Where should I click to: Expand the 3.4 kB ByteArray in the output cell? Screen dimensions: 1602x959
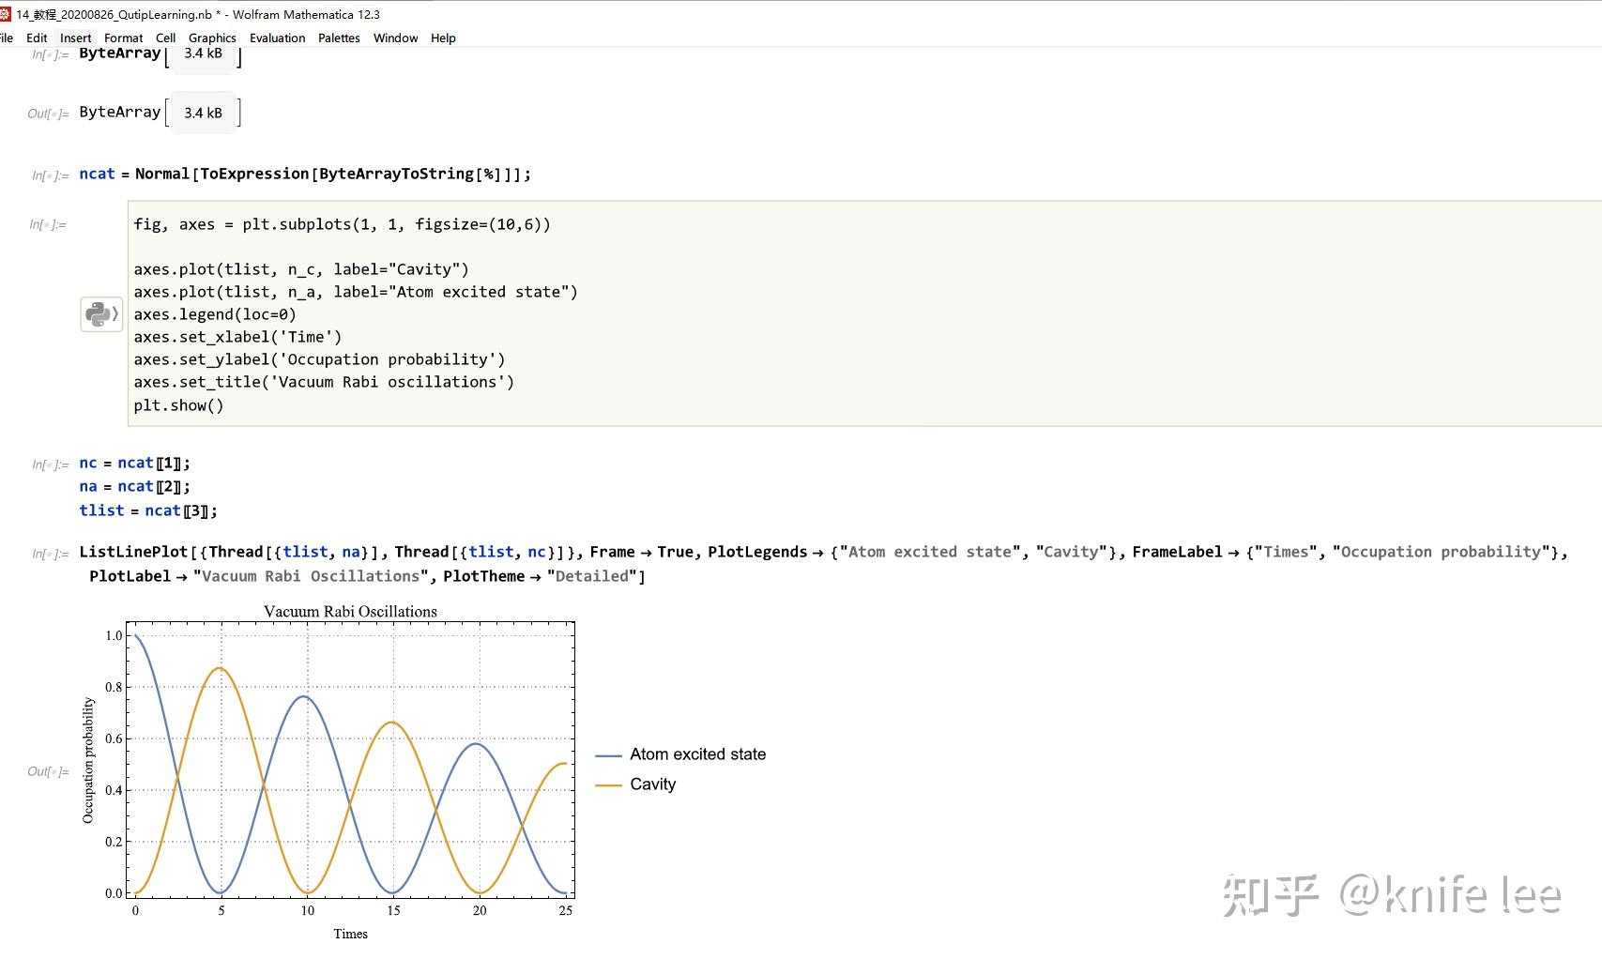(x=202, y=113)
